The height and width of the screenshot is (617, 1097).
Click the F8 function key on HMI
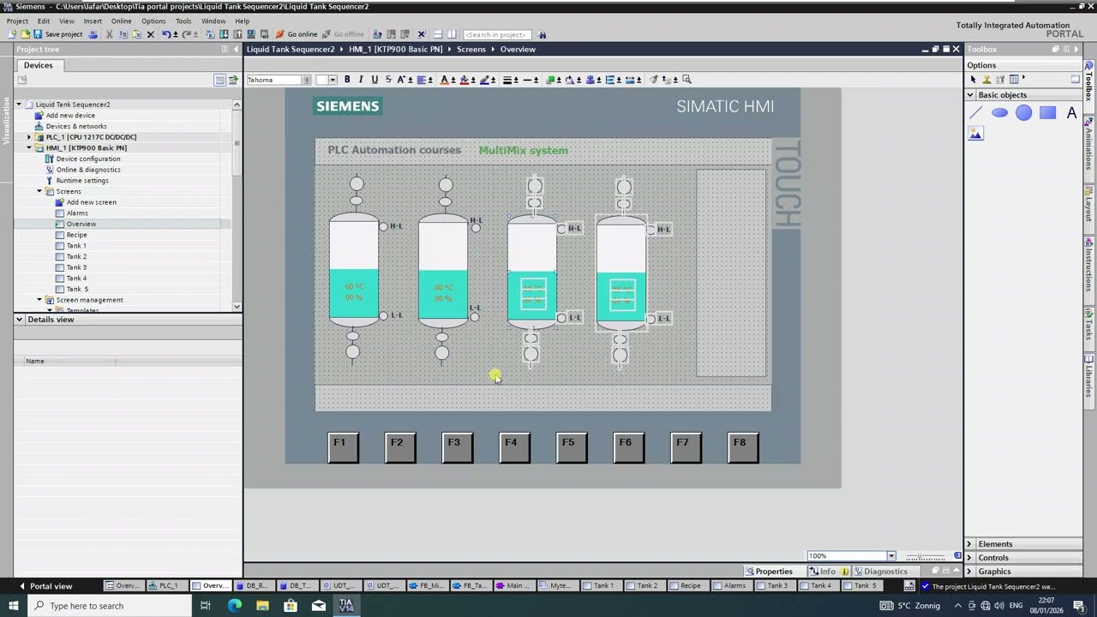click(742, 447)
